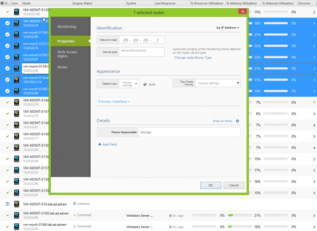This screenshot has height=231, width=317.
Task: Click the OK button
Action: pyautogui.click(x=210, y=185)
